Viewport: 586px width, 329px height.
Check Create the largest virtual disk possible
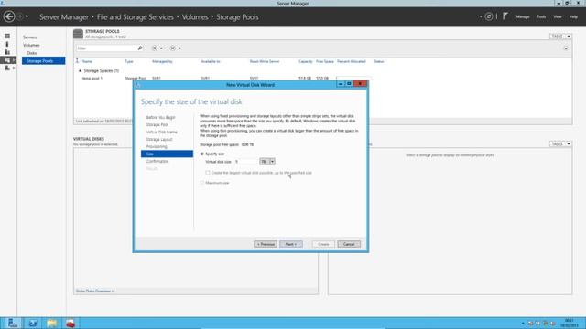pyautogui.click(x=208, y=173)
